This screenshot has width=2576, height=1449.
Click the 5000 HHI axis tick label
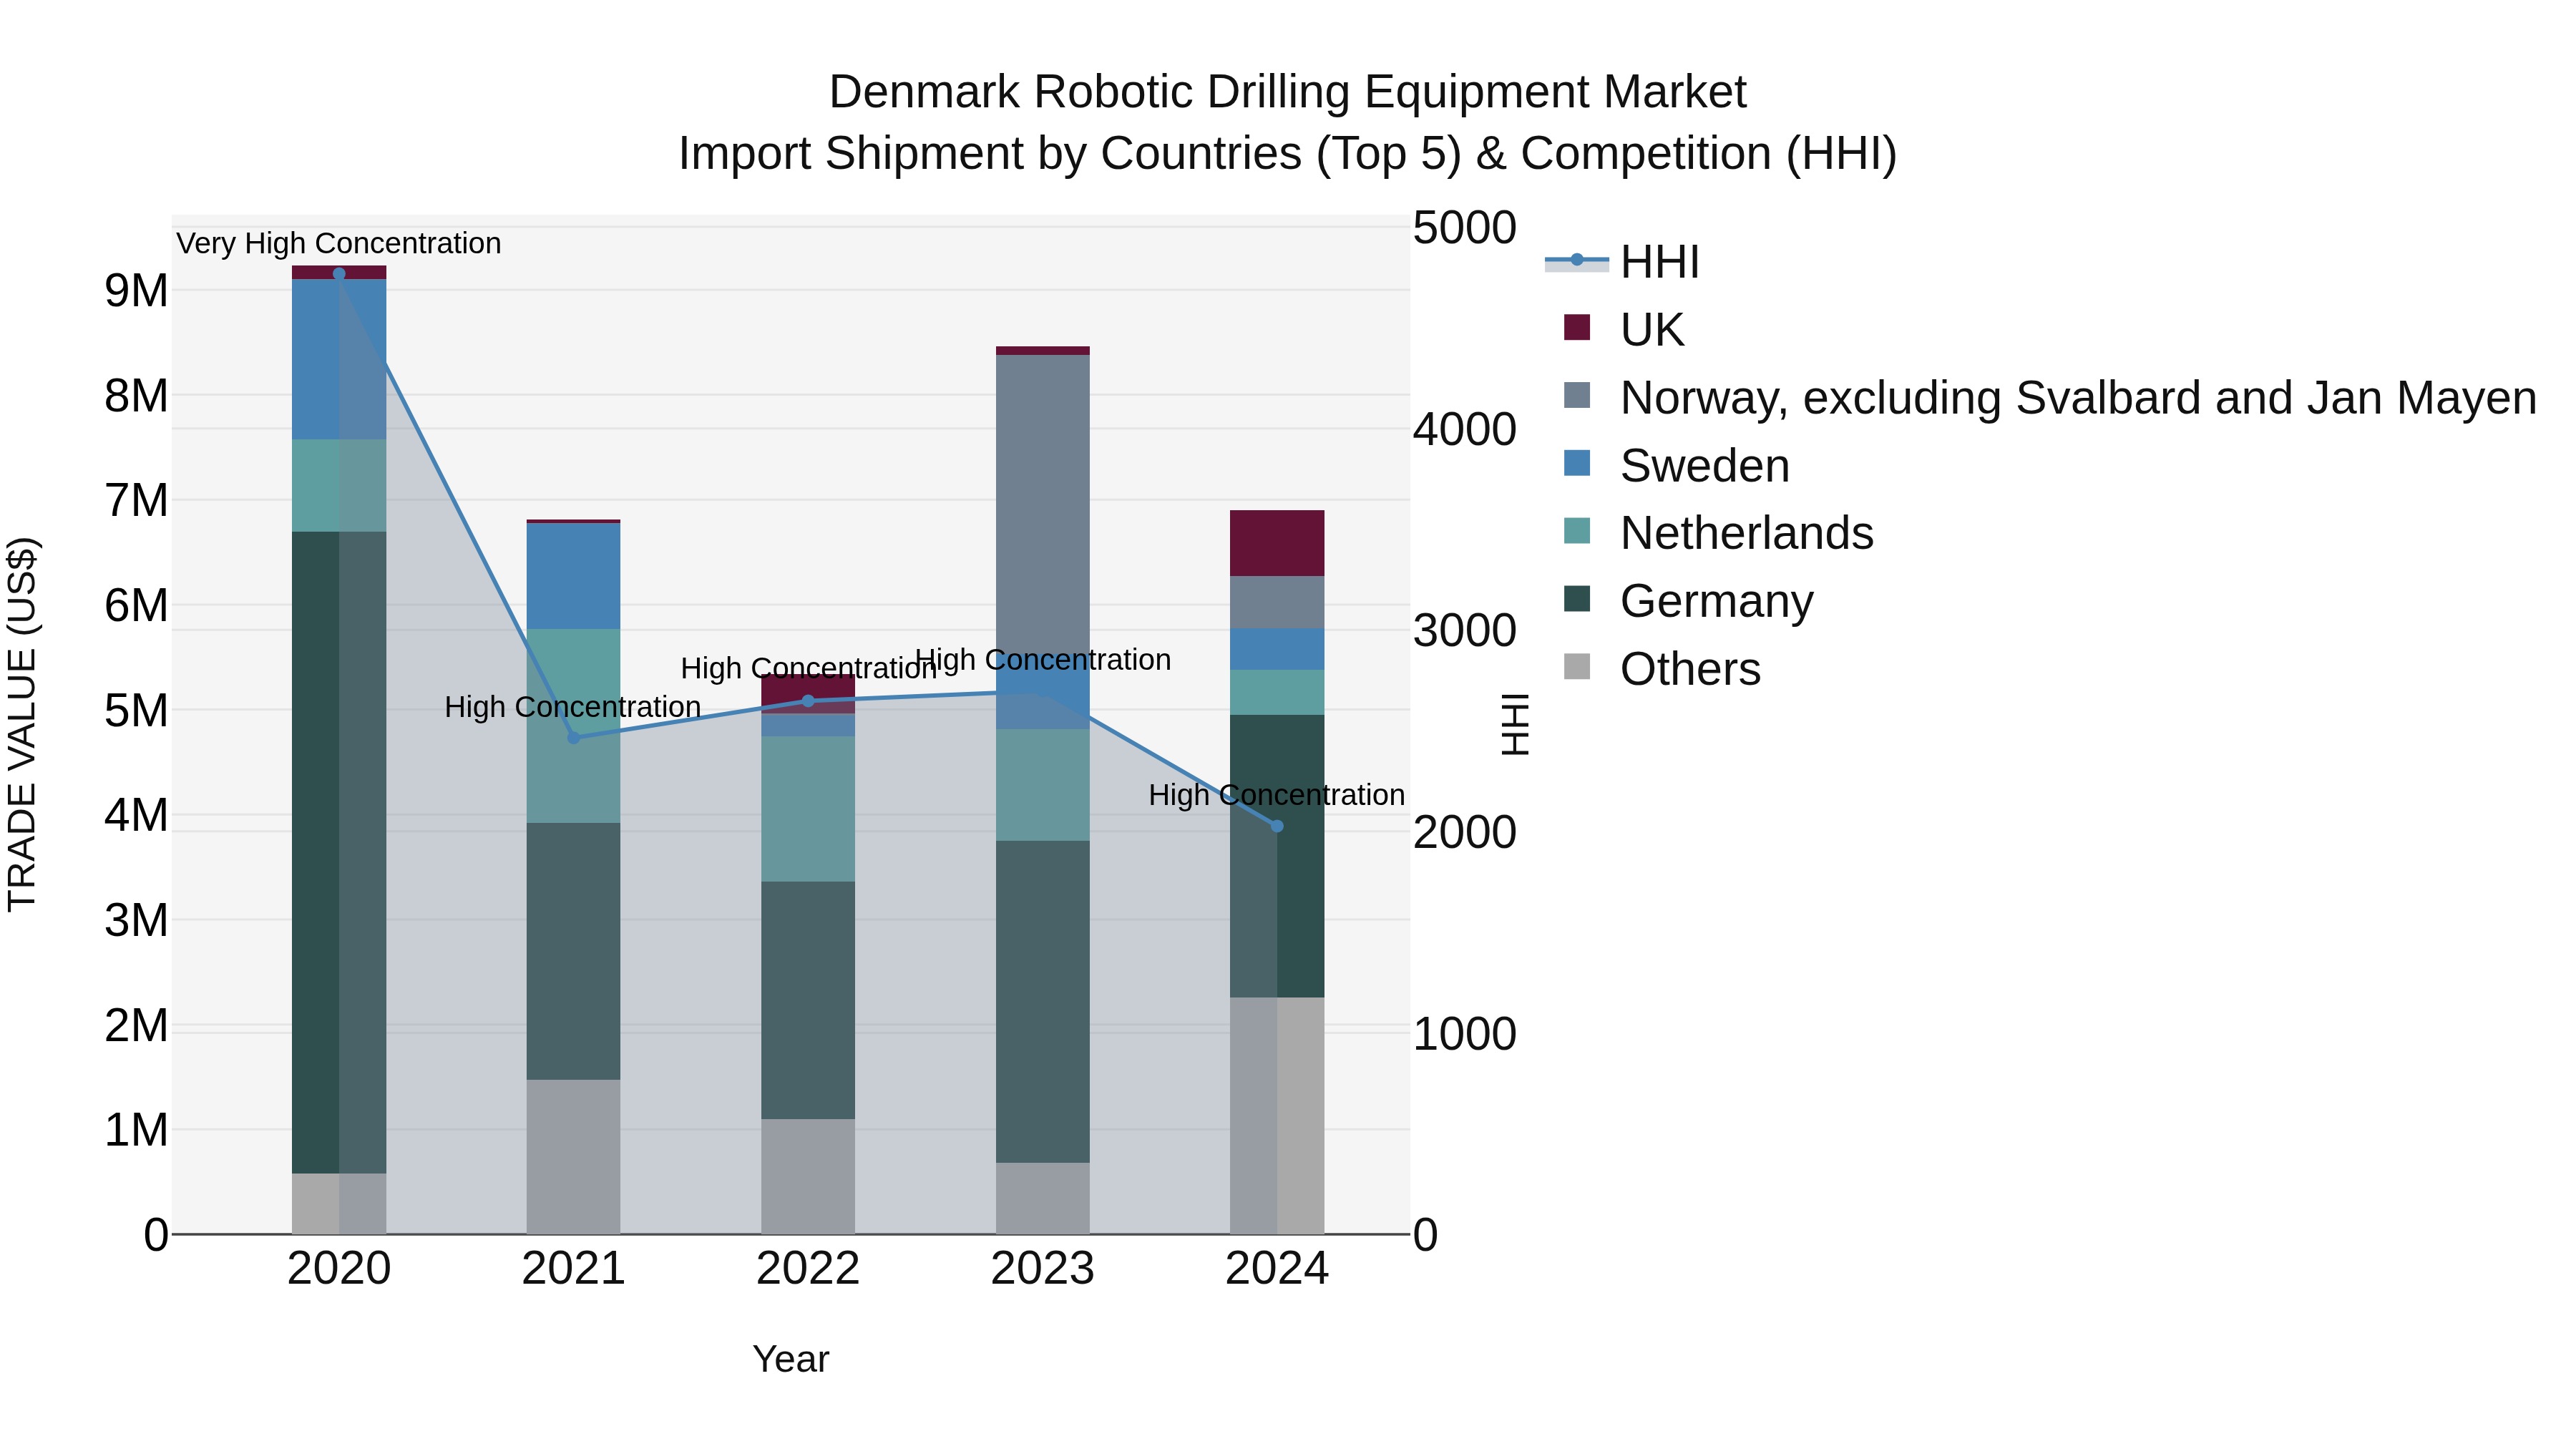point(1465,228)
